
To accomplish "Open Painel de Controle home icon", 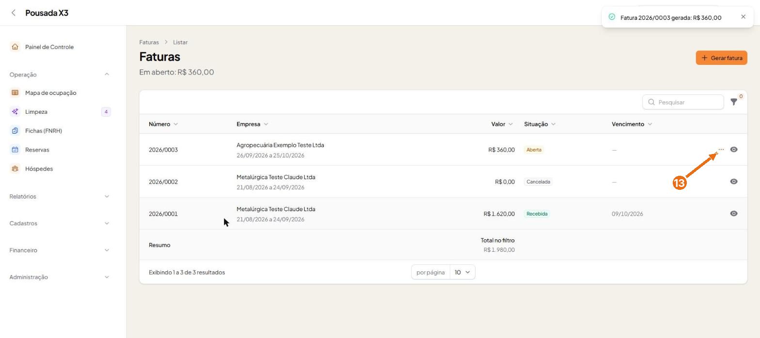I will pos(15,47).
